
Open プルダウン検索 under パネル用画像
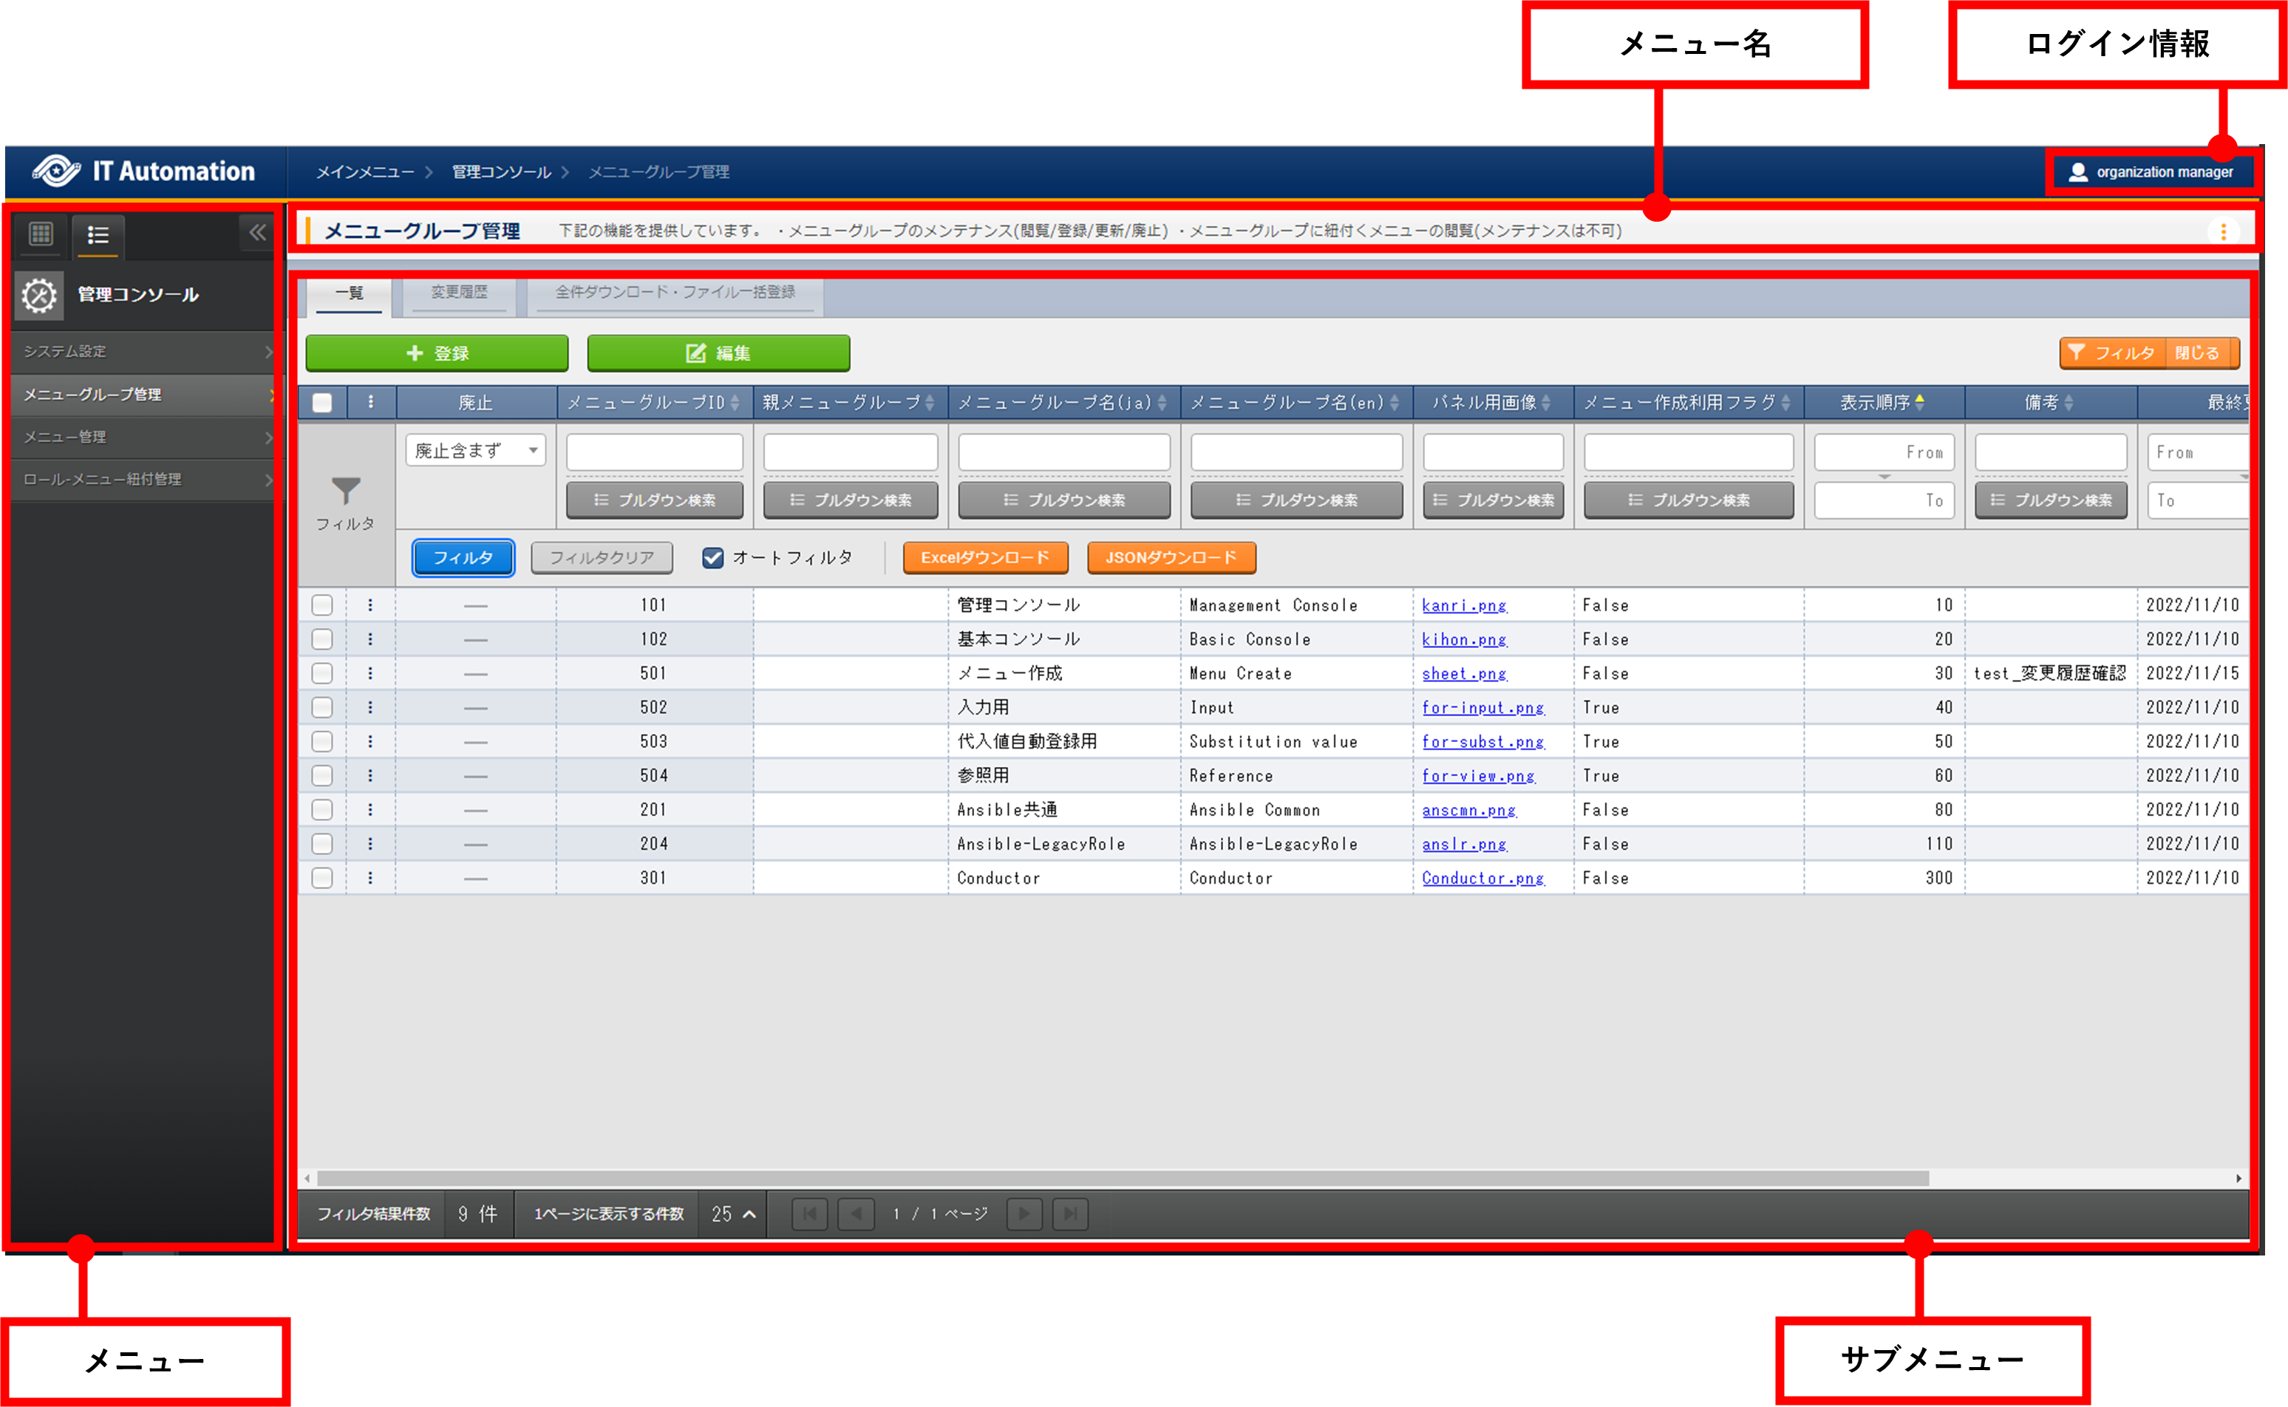[1493, 500]
